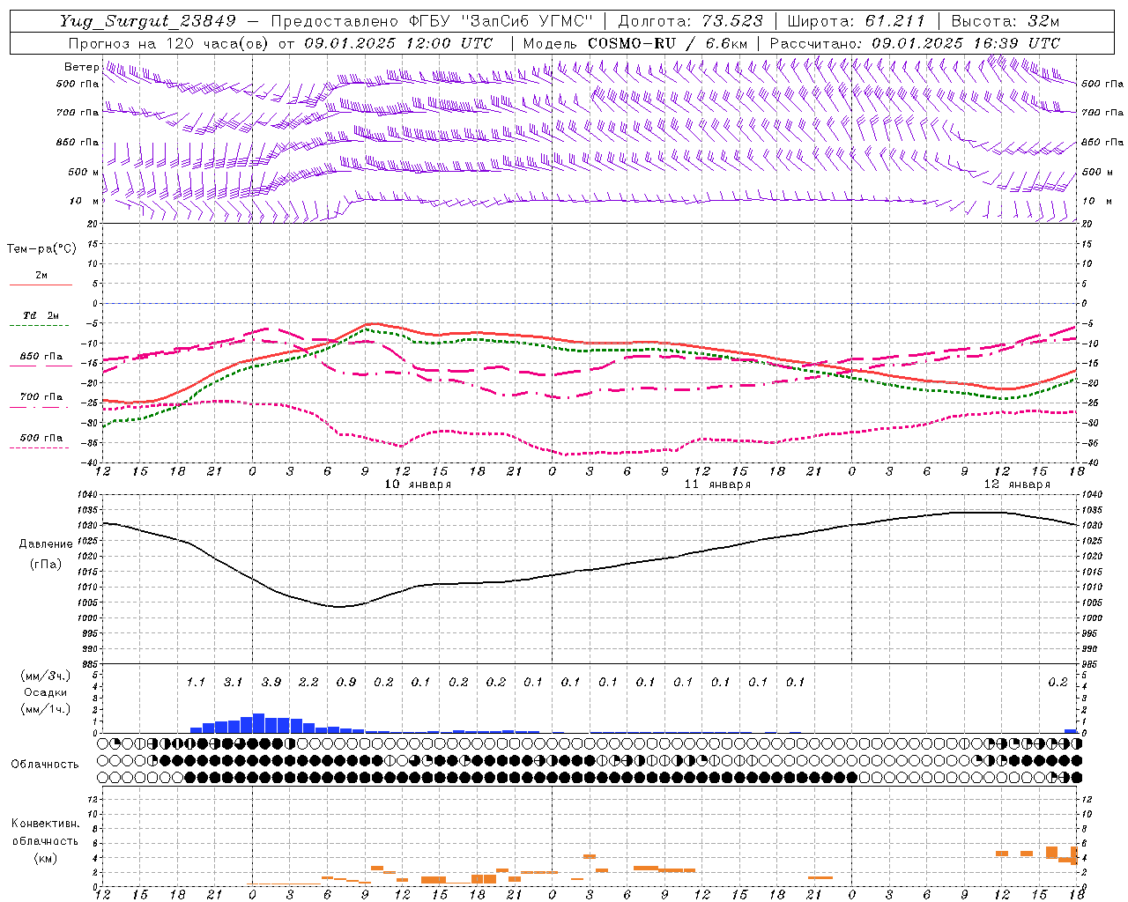Click the precipitation total "3.1"

coord(234,682)
